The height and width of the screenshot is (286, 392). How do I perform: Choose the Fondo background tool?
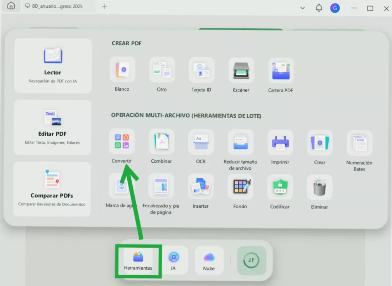[x=240, y=187]
